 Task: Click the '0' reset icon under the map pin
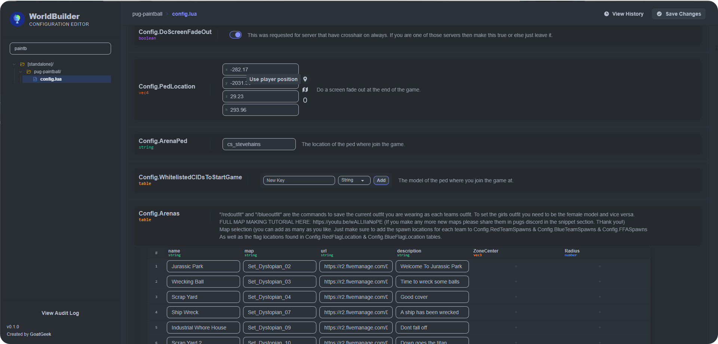305,100
